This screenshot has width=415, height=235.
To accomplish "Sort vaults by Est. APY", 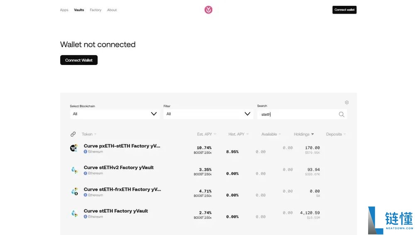I will point(206,134).
